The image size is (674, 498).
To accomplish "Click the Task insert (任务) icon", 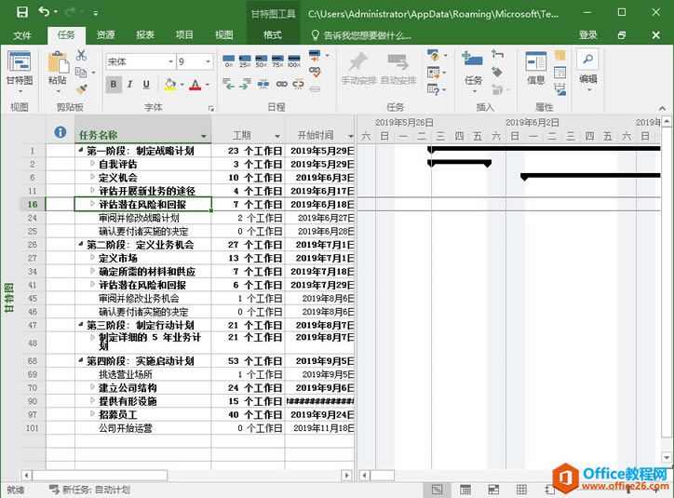I will coord(473,67).
